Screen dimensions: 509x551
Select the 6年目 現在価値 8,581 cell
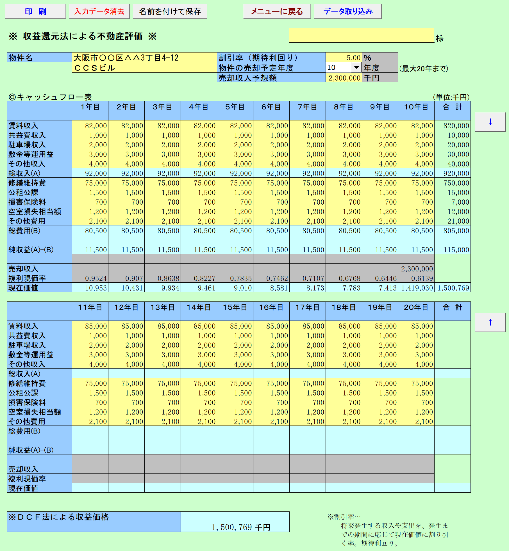[271, 288]
